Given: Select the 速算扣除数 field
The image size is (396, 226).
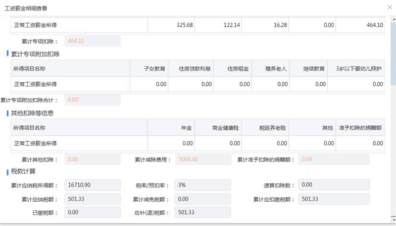Looking at the screenshot, I should pos(334,185).
